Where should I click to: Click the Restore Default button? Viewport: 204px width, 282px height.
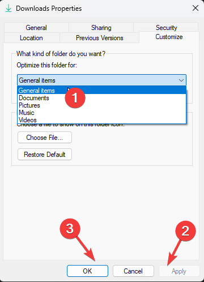[x=45, y=155]
